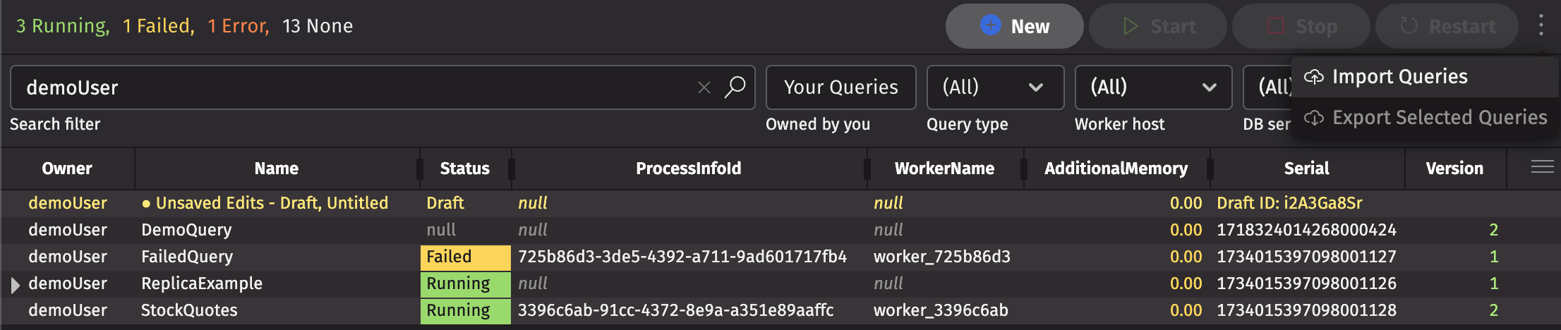This screenshot has height=330, width=1561.
Task: Click the search magnifier icon
Action: tap(735, 87)
